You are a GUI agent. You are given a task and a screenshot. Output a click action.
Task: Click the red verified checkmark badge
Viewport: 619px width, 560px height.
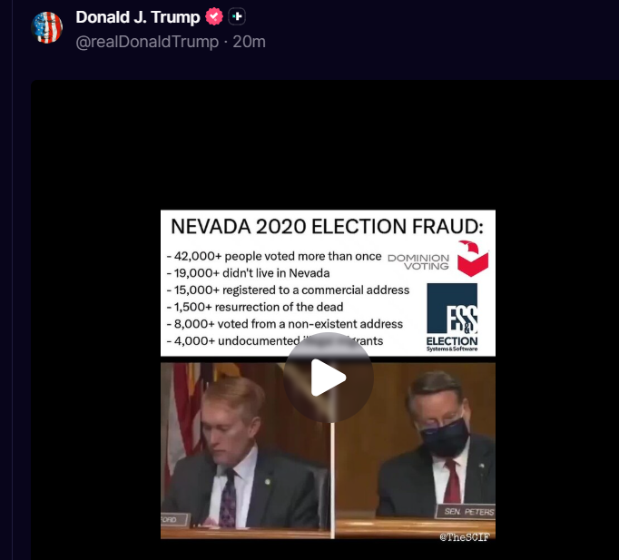(x=214, y=16)
